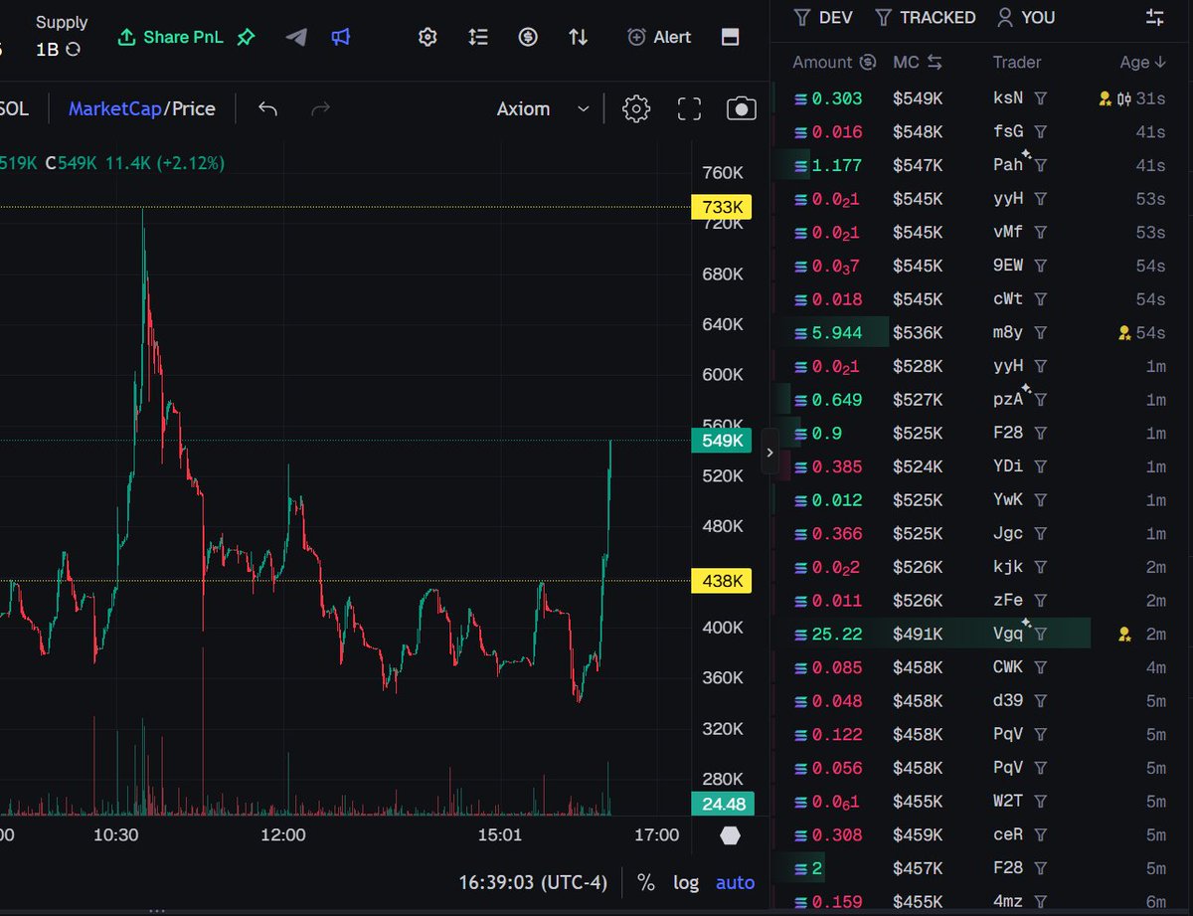This screenshot has width=1193, height=916.
Task: Sort trades by Age column
Action: pos(1142,62)
